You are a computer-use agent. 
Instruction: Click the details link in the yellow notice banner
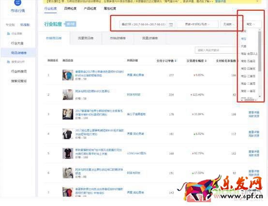[220, 1]
